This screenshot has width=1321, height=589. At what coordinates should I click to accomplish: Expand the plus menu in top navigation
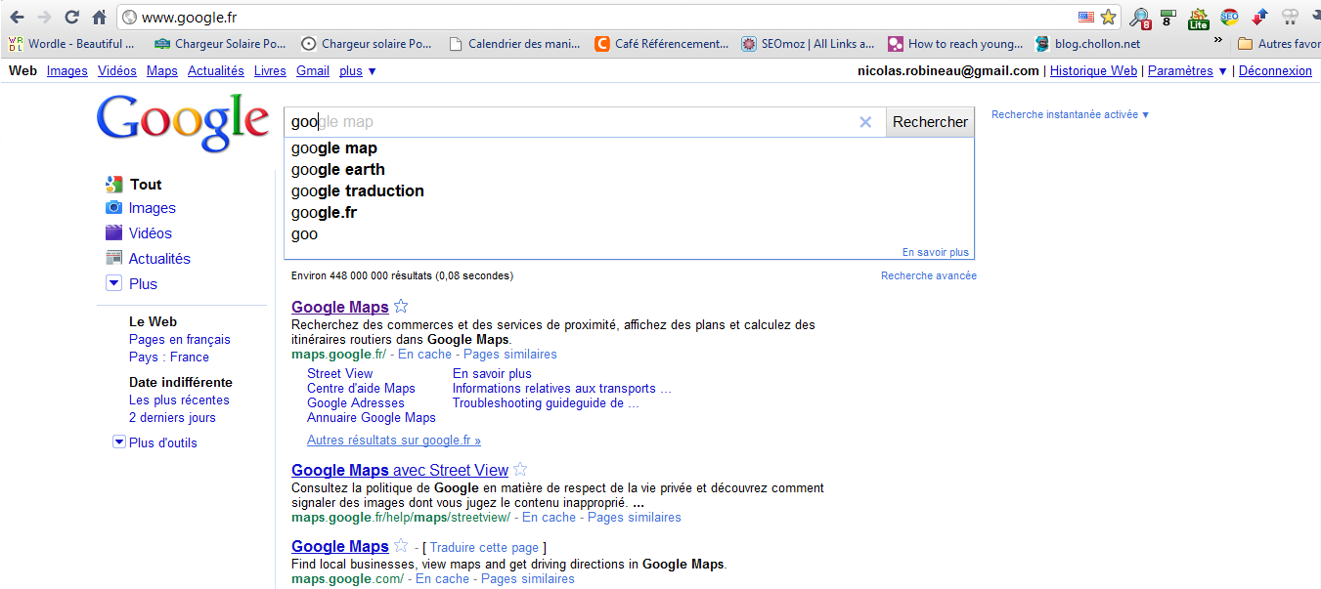[358, 71]
